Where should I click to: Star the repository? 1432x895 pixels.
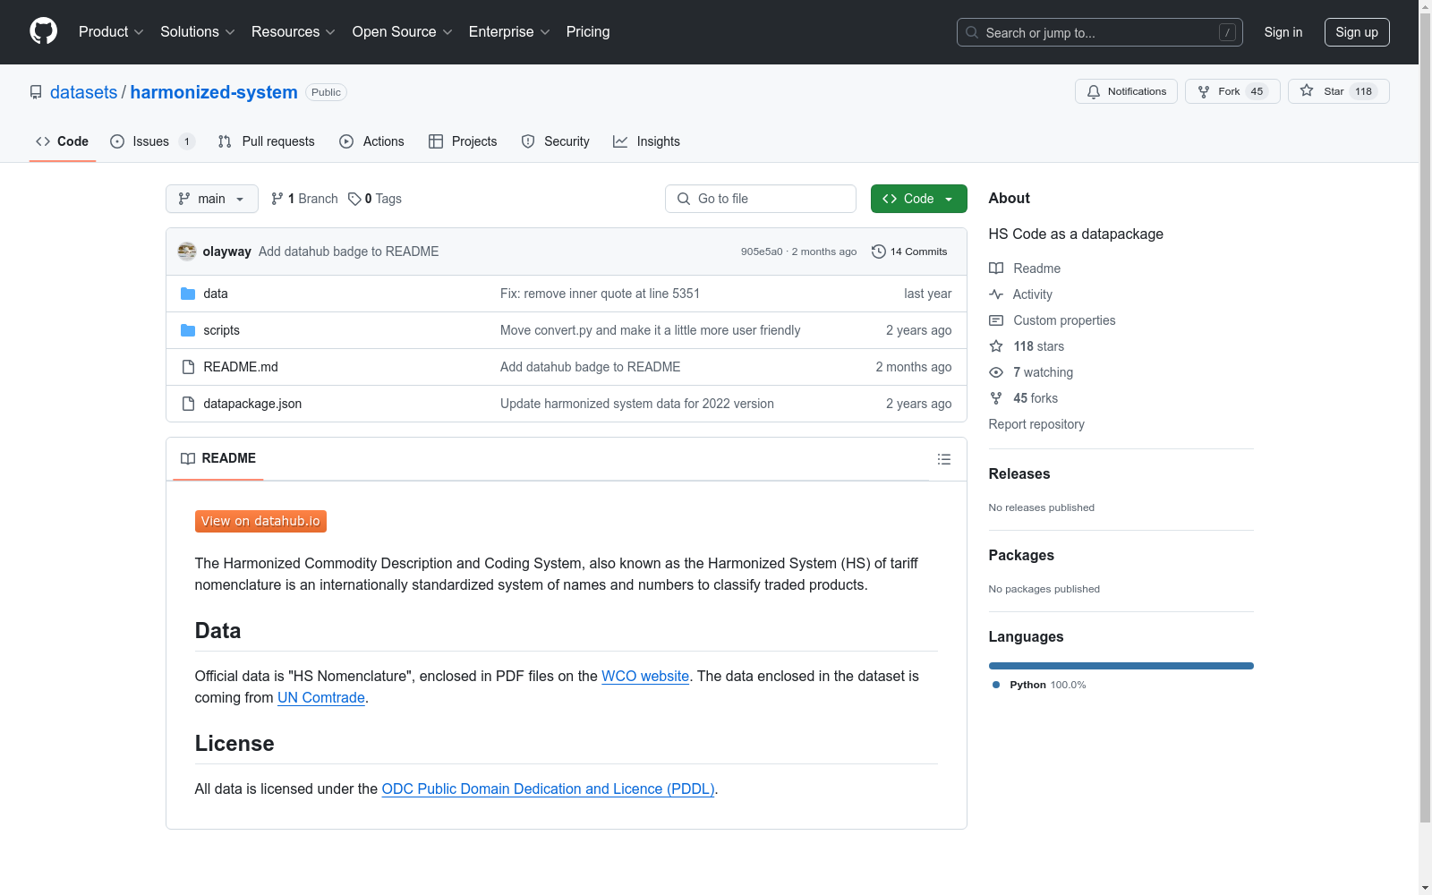(1338, 91)
